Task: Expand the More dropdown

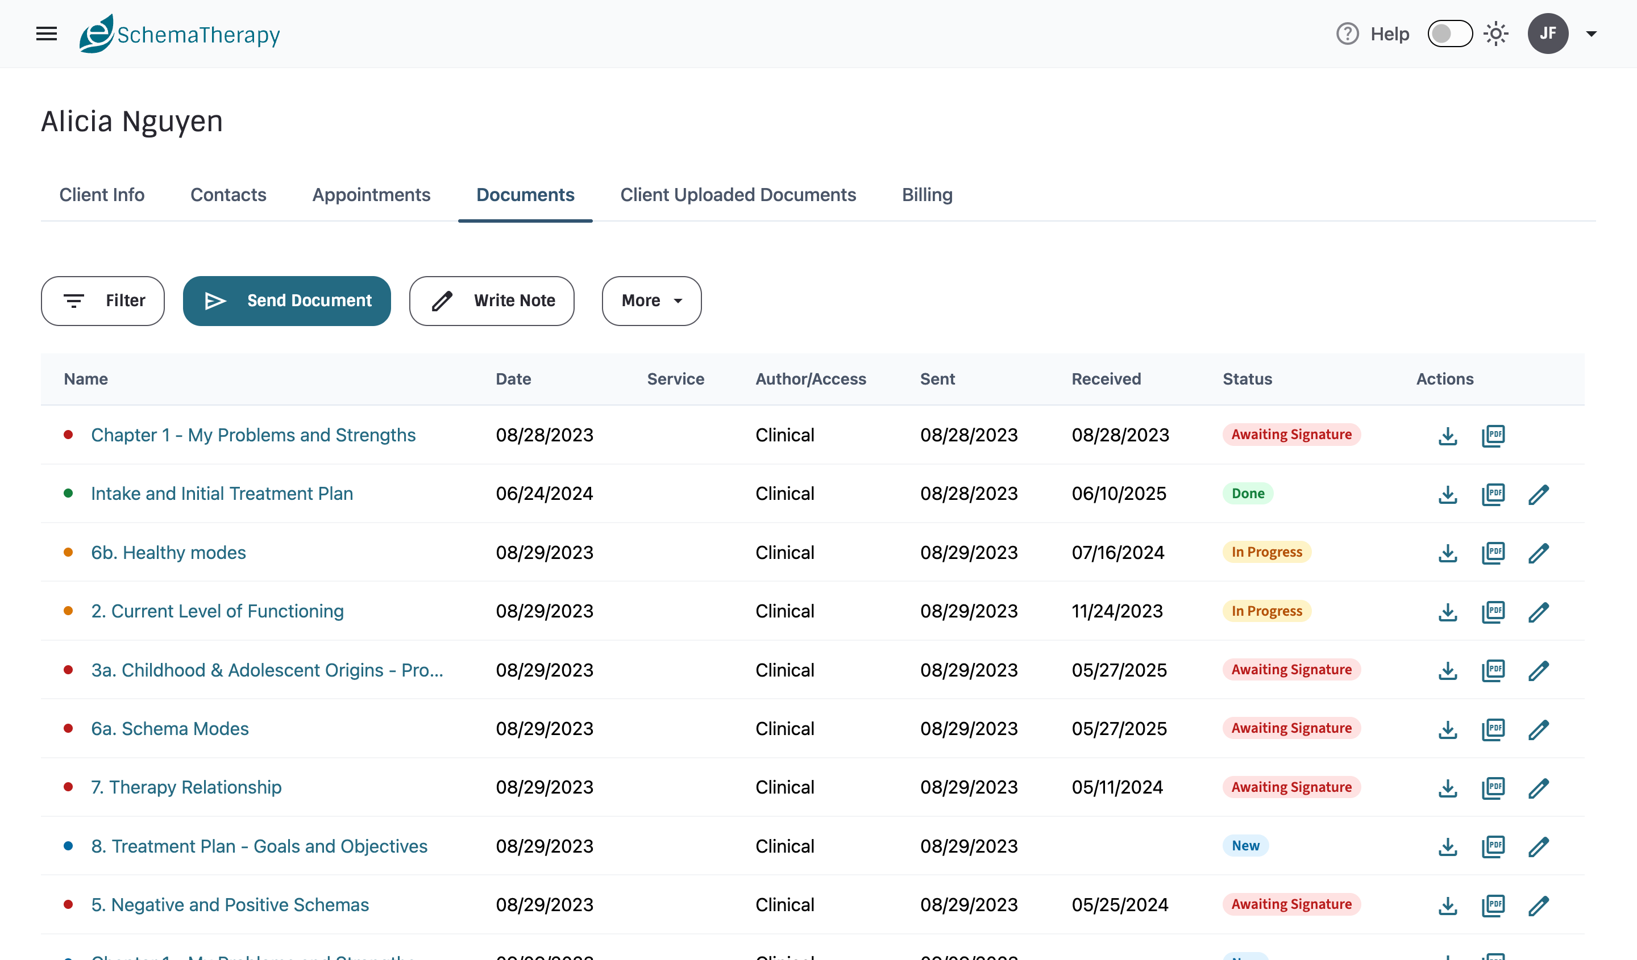Action: (651, 300)
